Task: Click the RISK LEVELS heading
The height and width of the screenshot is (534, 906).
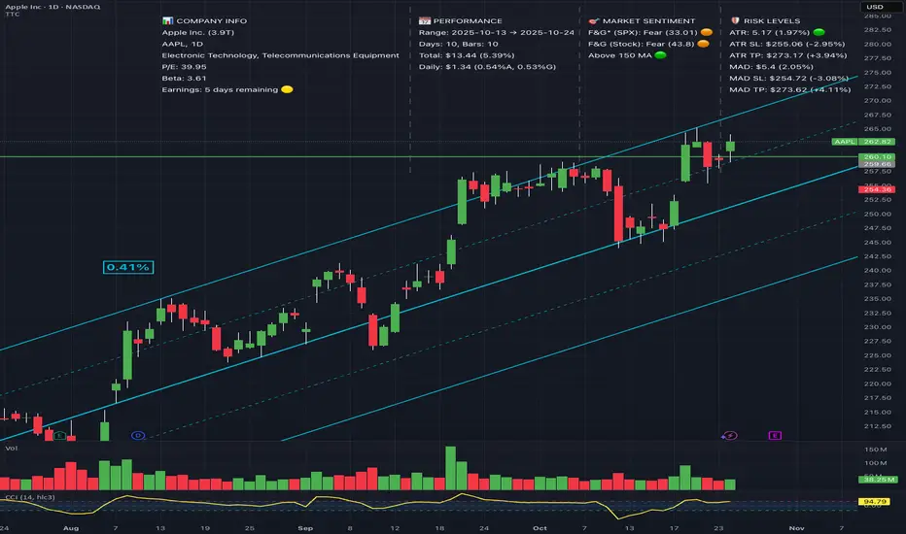Action: tap(772, 20)
